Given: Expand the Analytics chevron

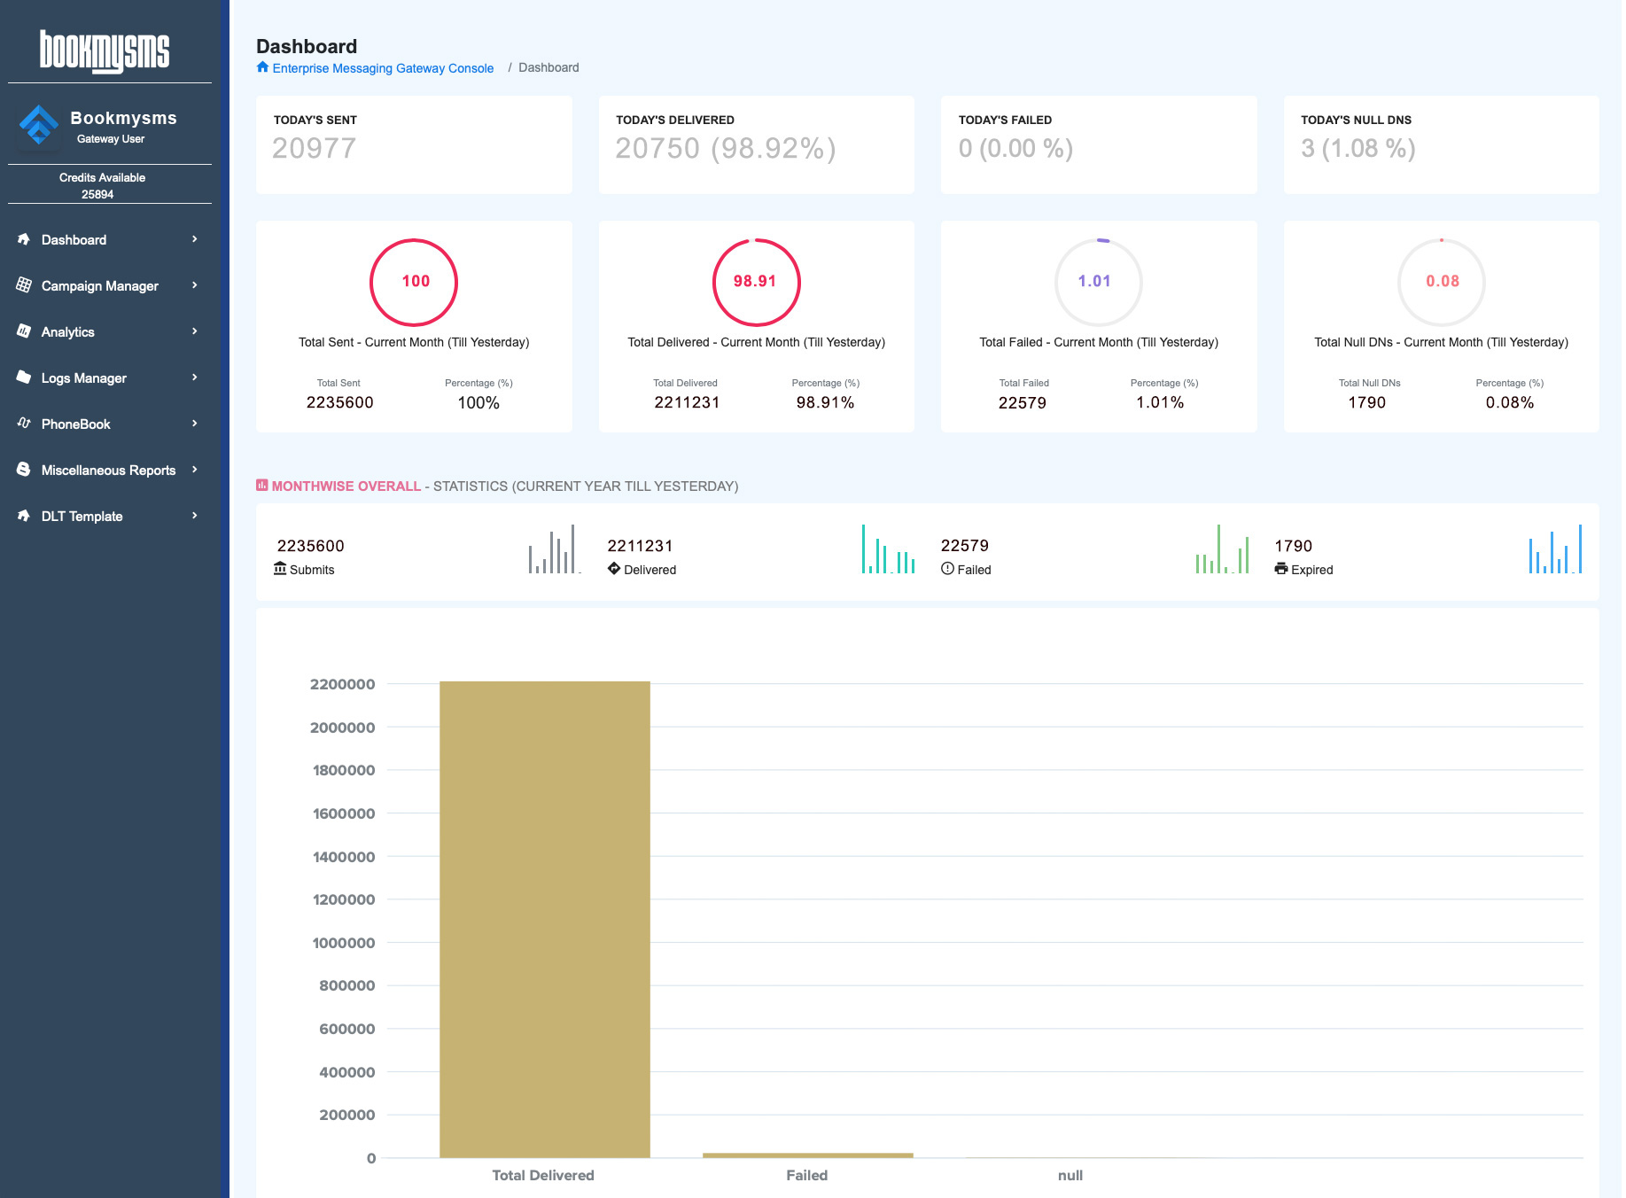Looking at the screenshot, I should 195,331.
